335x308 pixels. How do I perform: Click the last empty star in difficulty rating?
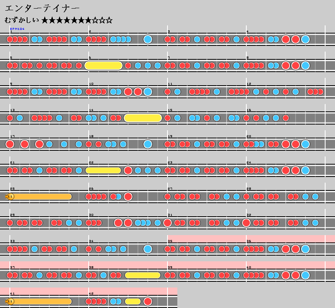pyautogui.click(x=109, y=20)
